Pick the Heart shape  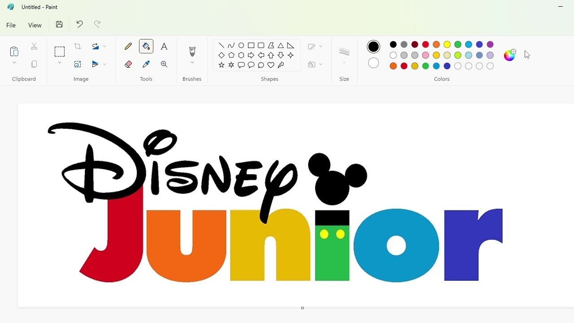point(271,65)
